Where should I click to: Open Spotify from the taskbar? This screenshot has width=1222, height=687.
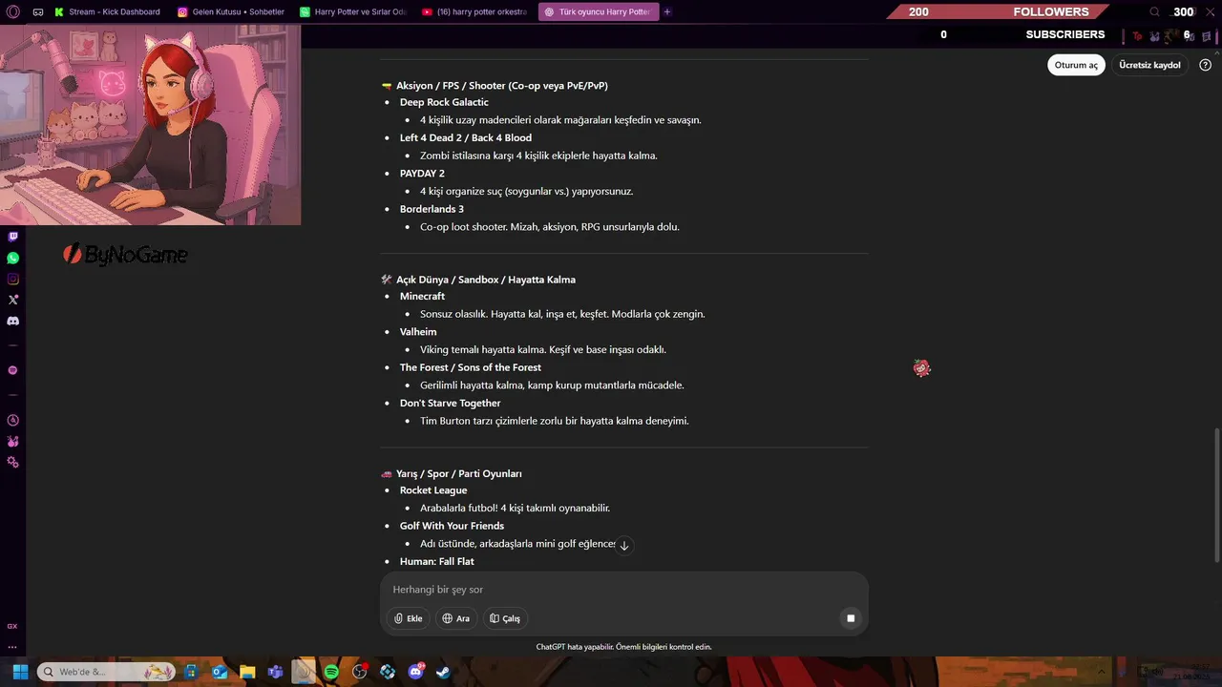[x=331, y=672]
